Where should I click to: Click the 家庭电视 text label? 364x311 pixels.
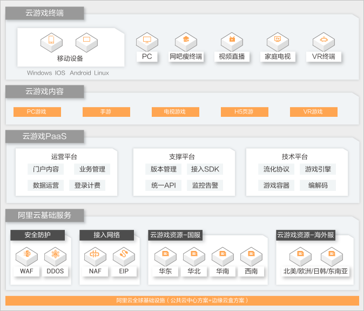pos(278,56)
